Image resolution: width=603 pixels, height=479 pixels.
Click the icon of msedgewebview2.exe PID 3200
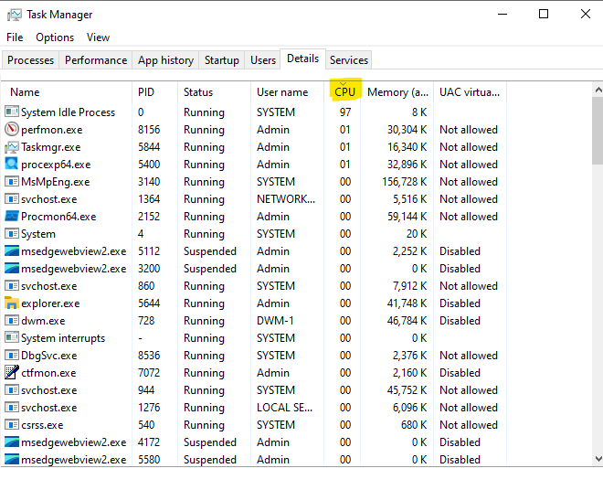[x=12, y=268]
